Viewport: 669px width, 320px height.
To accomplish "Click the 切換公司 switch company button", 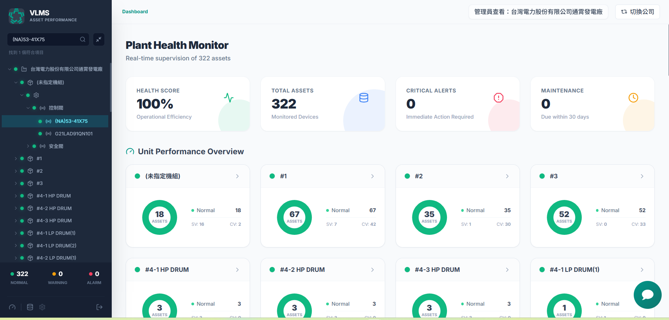I will (637, 12).
